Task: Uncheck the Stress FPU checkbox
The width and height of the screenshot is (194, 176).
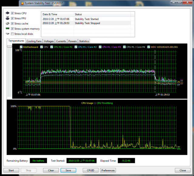Action: (12, 18)
